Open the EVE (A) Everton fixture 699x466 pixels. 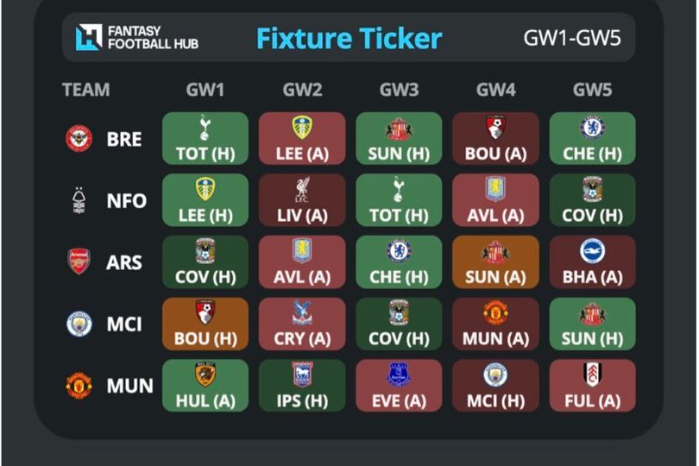[399, 385]
